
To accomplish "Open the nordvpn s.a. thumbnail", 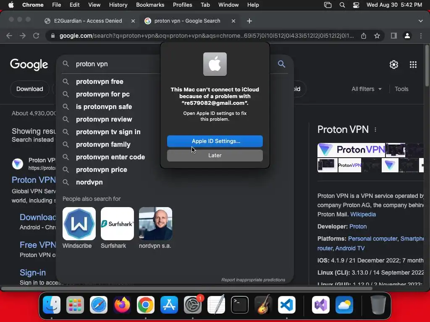I will 155,224.
